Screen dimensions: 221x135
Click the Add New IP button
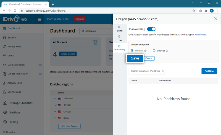click(x=209, y=71)
